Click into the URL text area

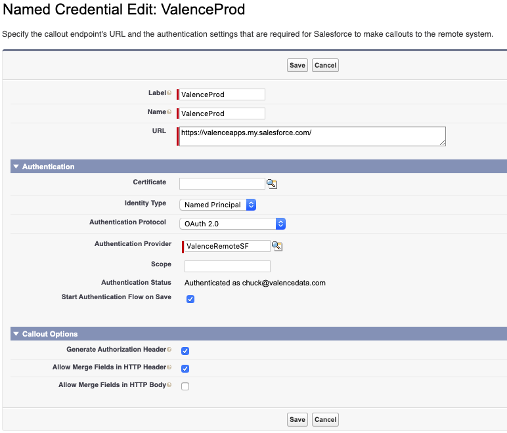[x=313, y=136]
